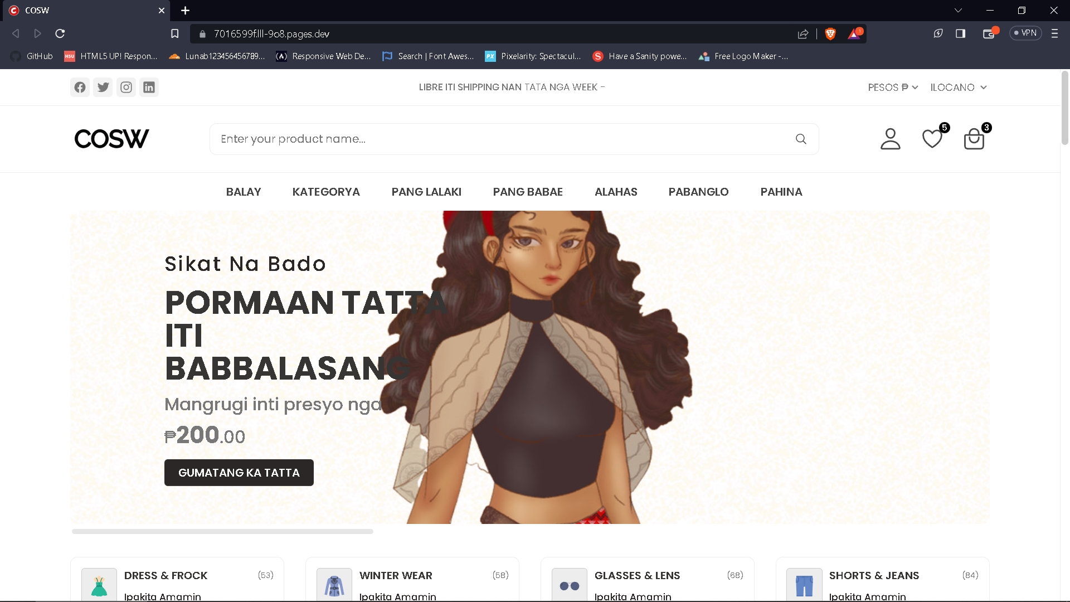Open the KATEGORYA menu item
Image resolution: width=1070 pixels, height=602 pixels.
click(x=326, y=192)
